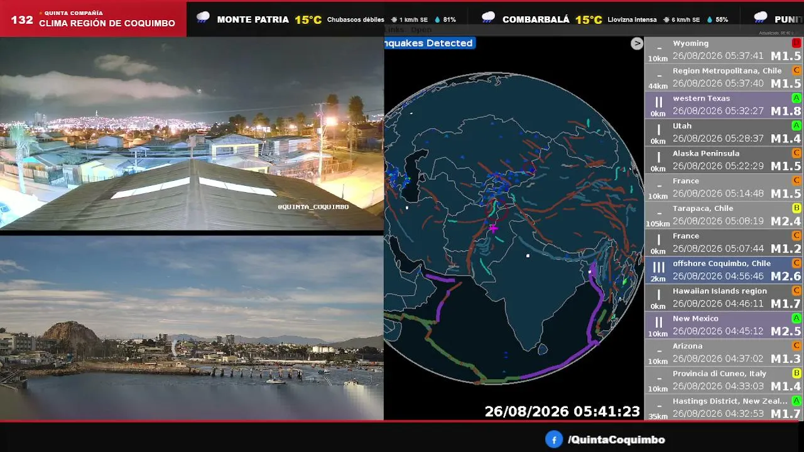
Task: Click the triple-bar intensity icon on Coquimbo row
Action: click(x=658, y=267)
